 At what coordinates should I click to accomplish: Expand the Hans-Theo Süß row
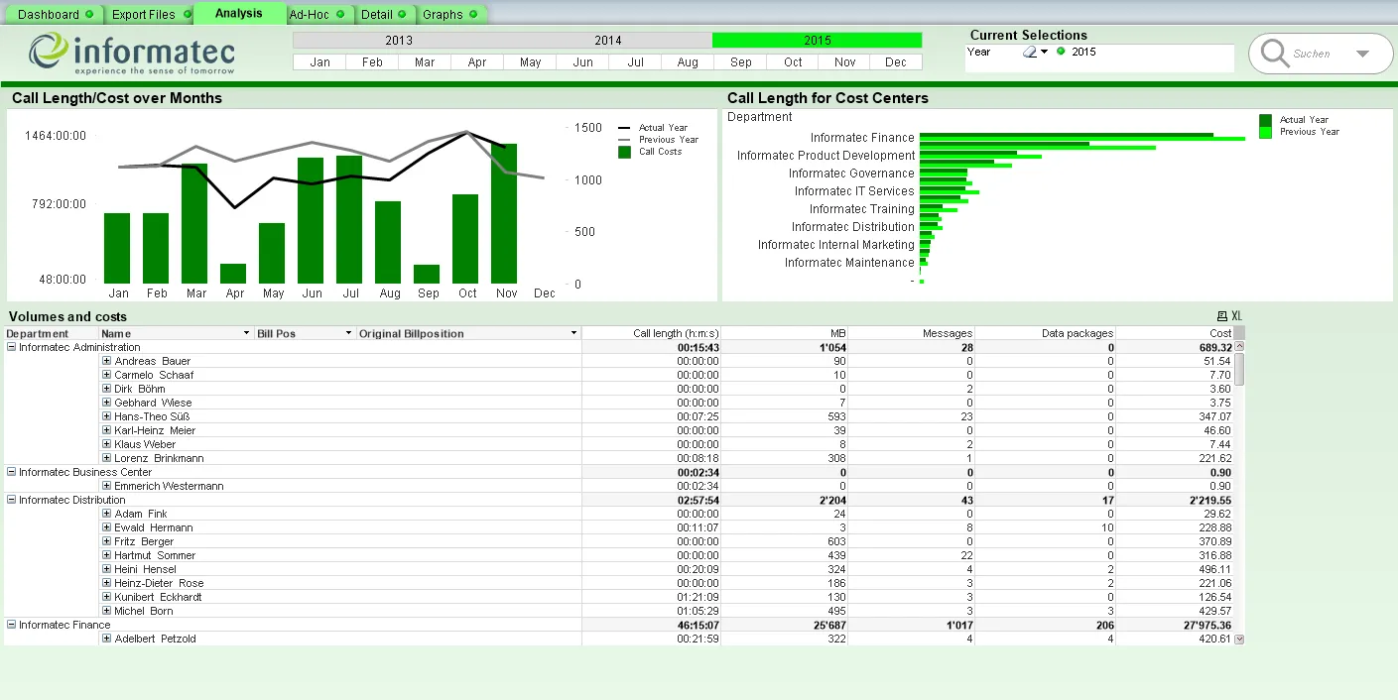coord(107,417)
